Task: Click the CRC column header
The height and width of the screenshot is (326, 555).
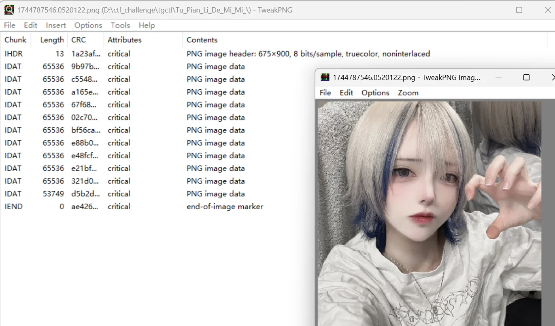Action: pos(79,40)
